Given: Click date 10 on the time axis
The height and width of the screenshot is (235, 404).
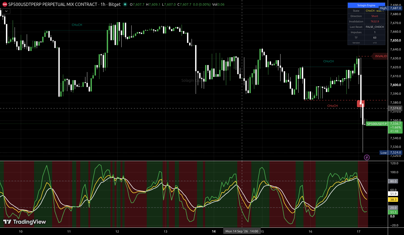Looking at the screenshot, I should coord(21,231).
